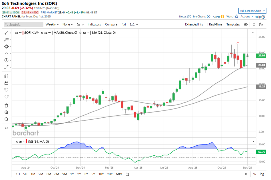271x180 pixels.
Task: Open the 1x1 grid layout dropdown
Action: [x=134, y=24]
